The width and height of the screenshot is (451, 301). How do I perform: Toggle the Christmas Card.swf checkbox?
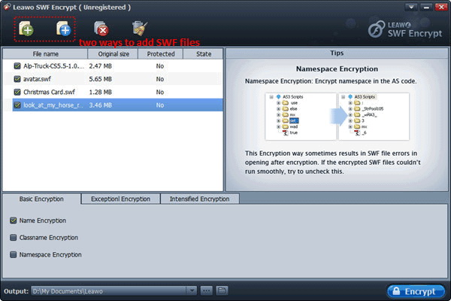click(x=17, y=92)
